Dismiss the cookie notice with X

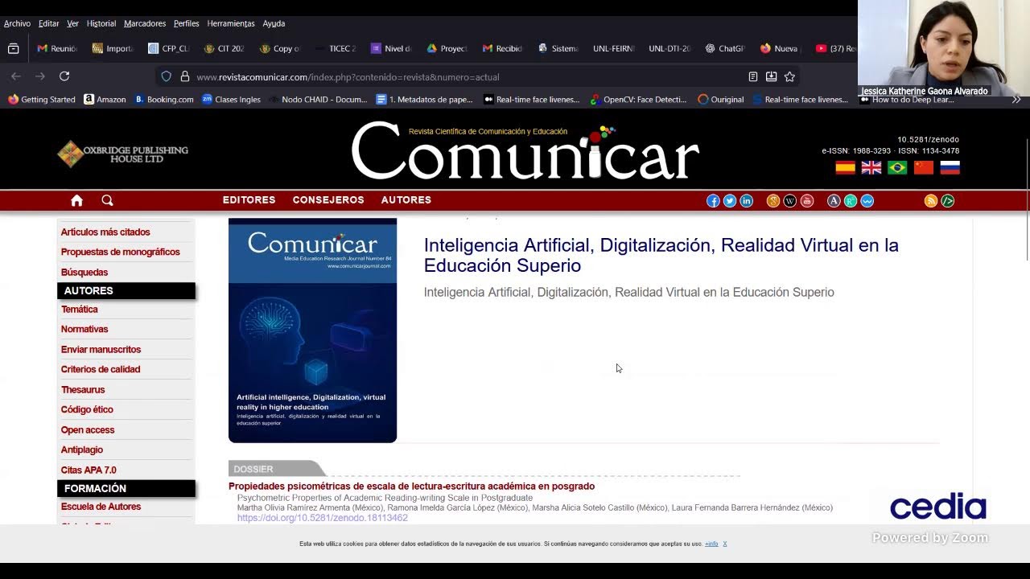[725, 544]
